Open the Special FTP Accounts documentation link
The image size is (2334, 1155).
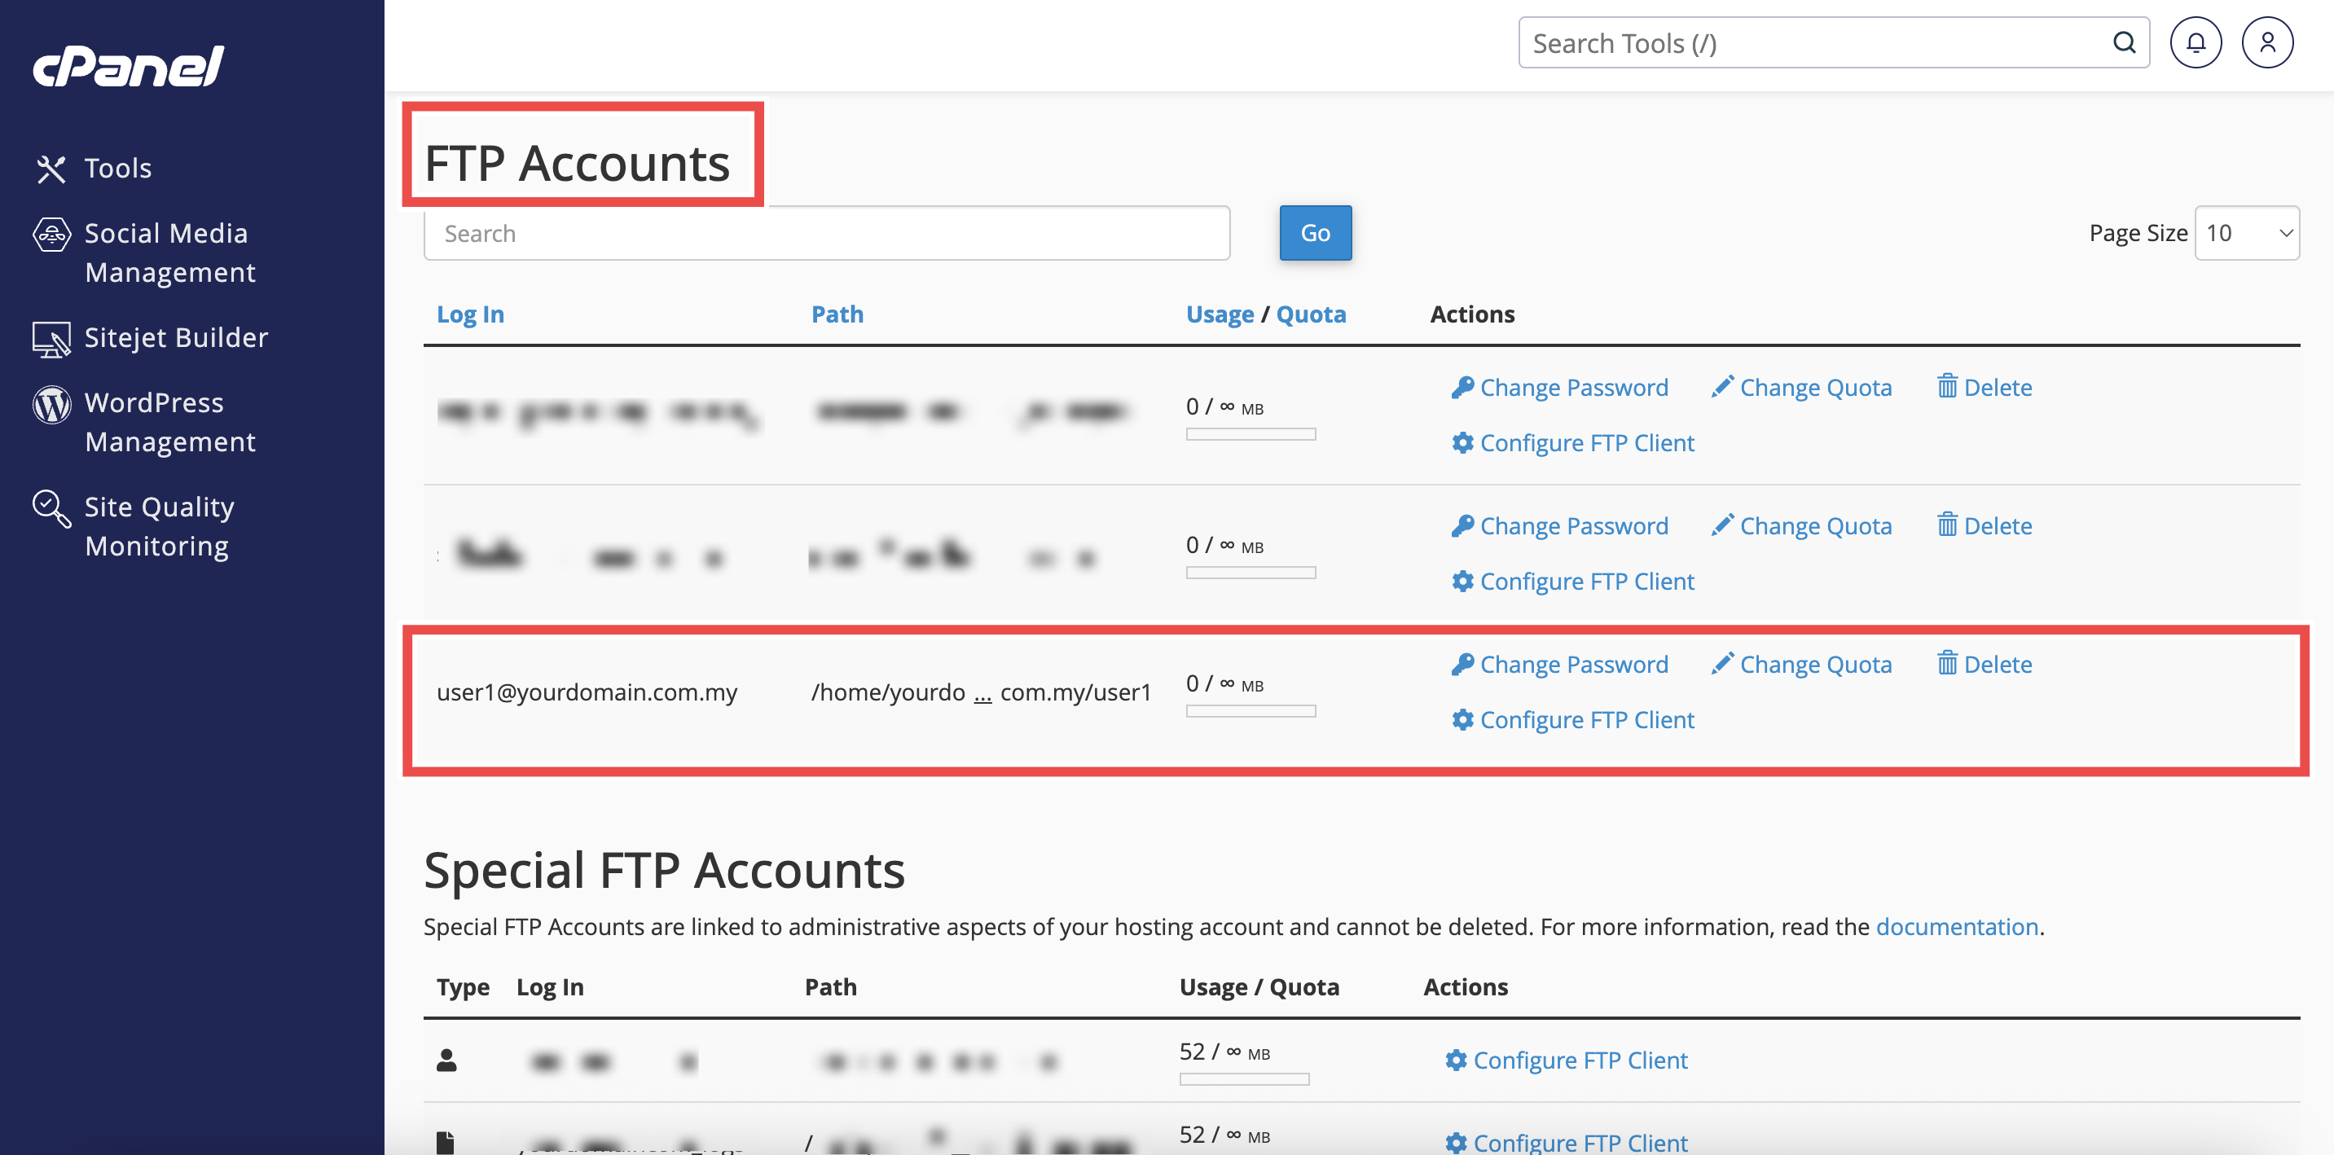tap(1956, 927)
